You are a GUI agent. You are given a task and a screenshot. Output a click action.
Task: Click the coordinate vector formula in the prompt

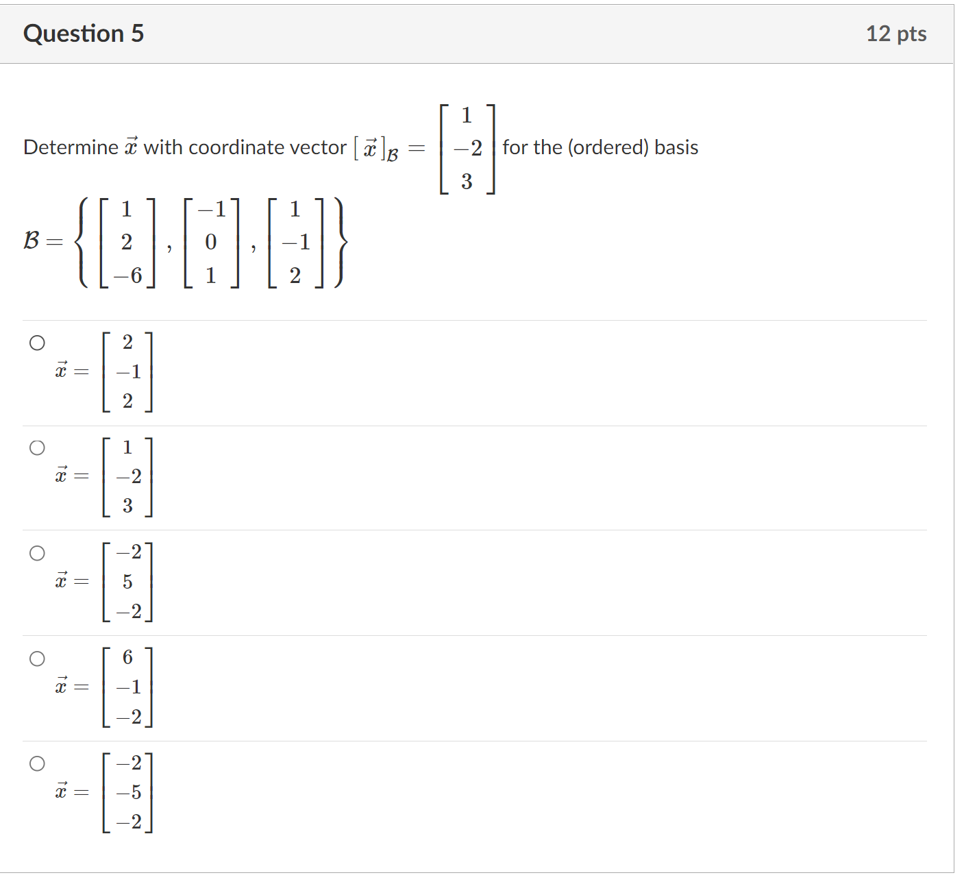point(425,147)
